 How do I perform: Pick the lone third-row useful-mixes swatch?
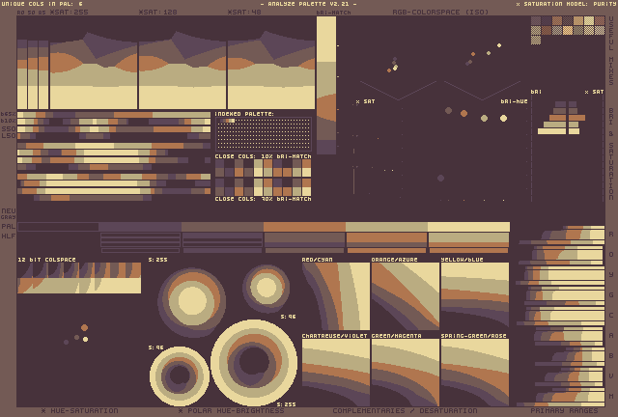pyautogui.click(x=536, y=40)
